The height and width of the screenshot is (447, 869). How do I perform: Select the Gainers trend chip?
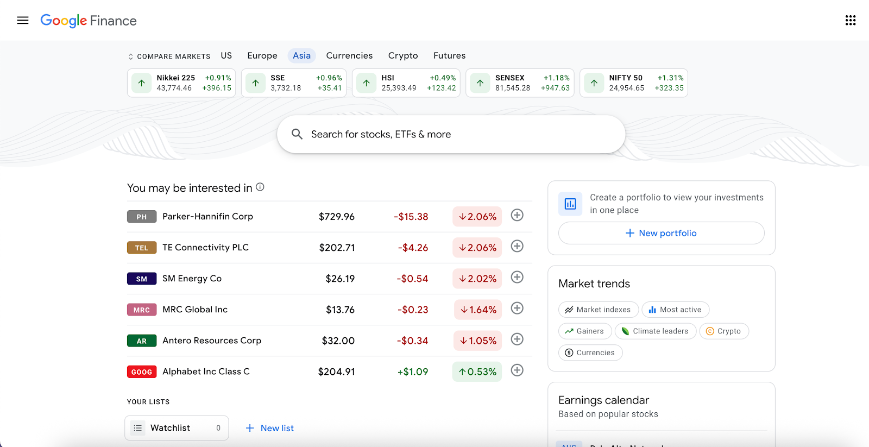tap(585, 331)
